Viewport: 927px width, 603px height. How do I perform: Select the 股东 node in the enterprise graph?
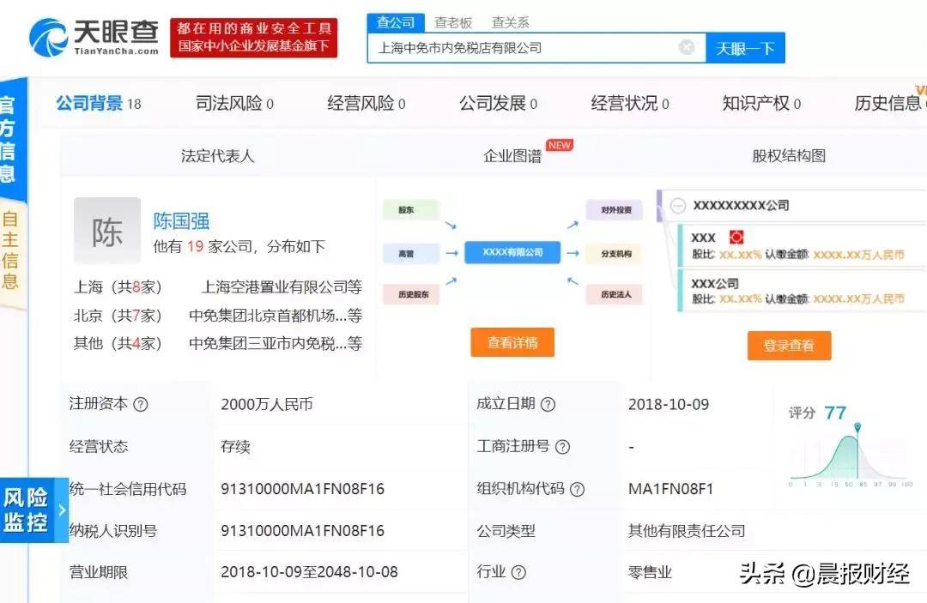click(x=409, y=208)
